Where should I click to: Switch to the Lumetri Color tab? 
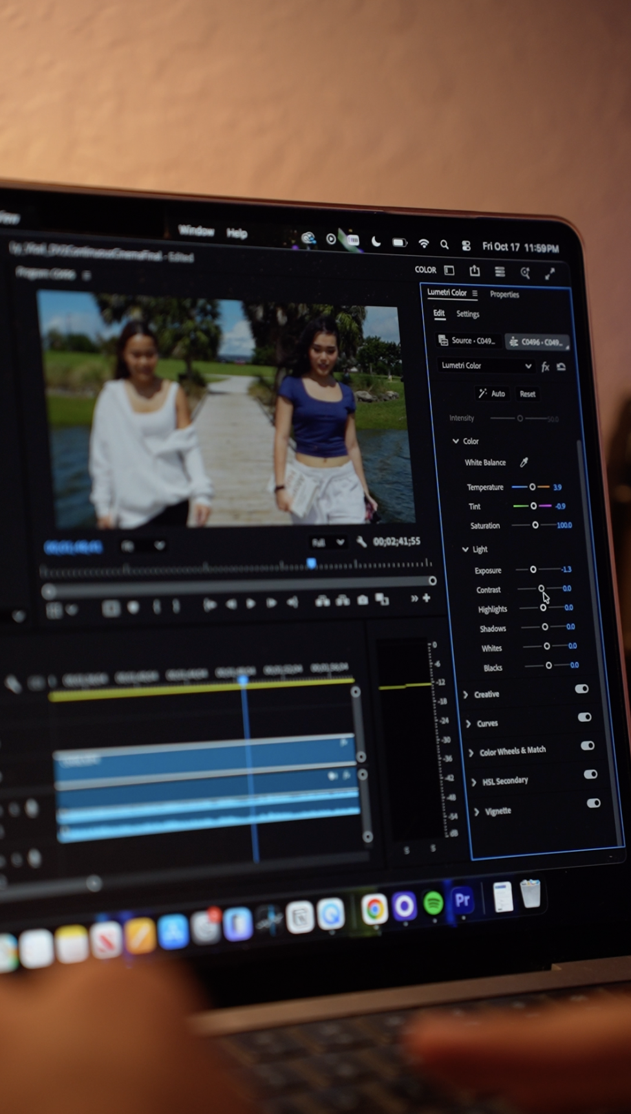[447, 292]
